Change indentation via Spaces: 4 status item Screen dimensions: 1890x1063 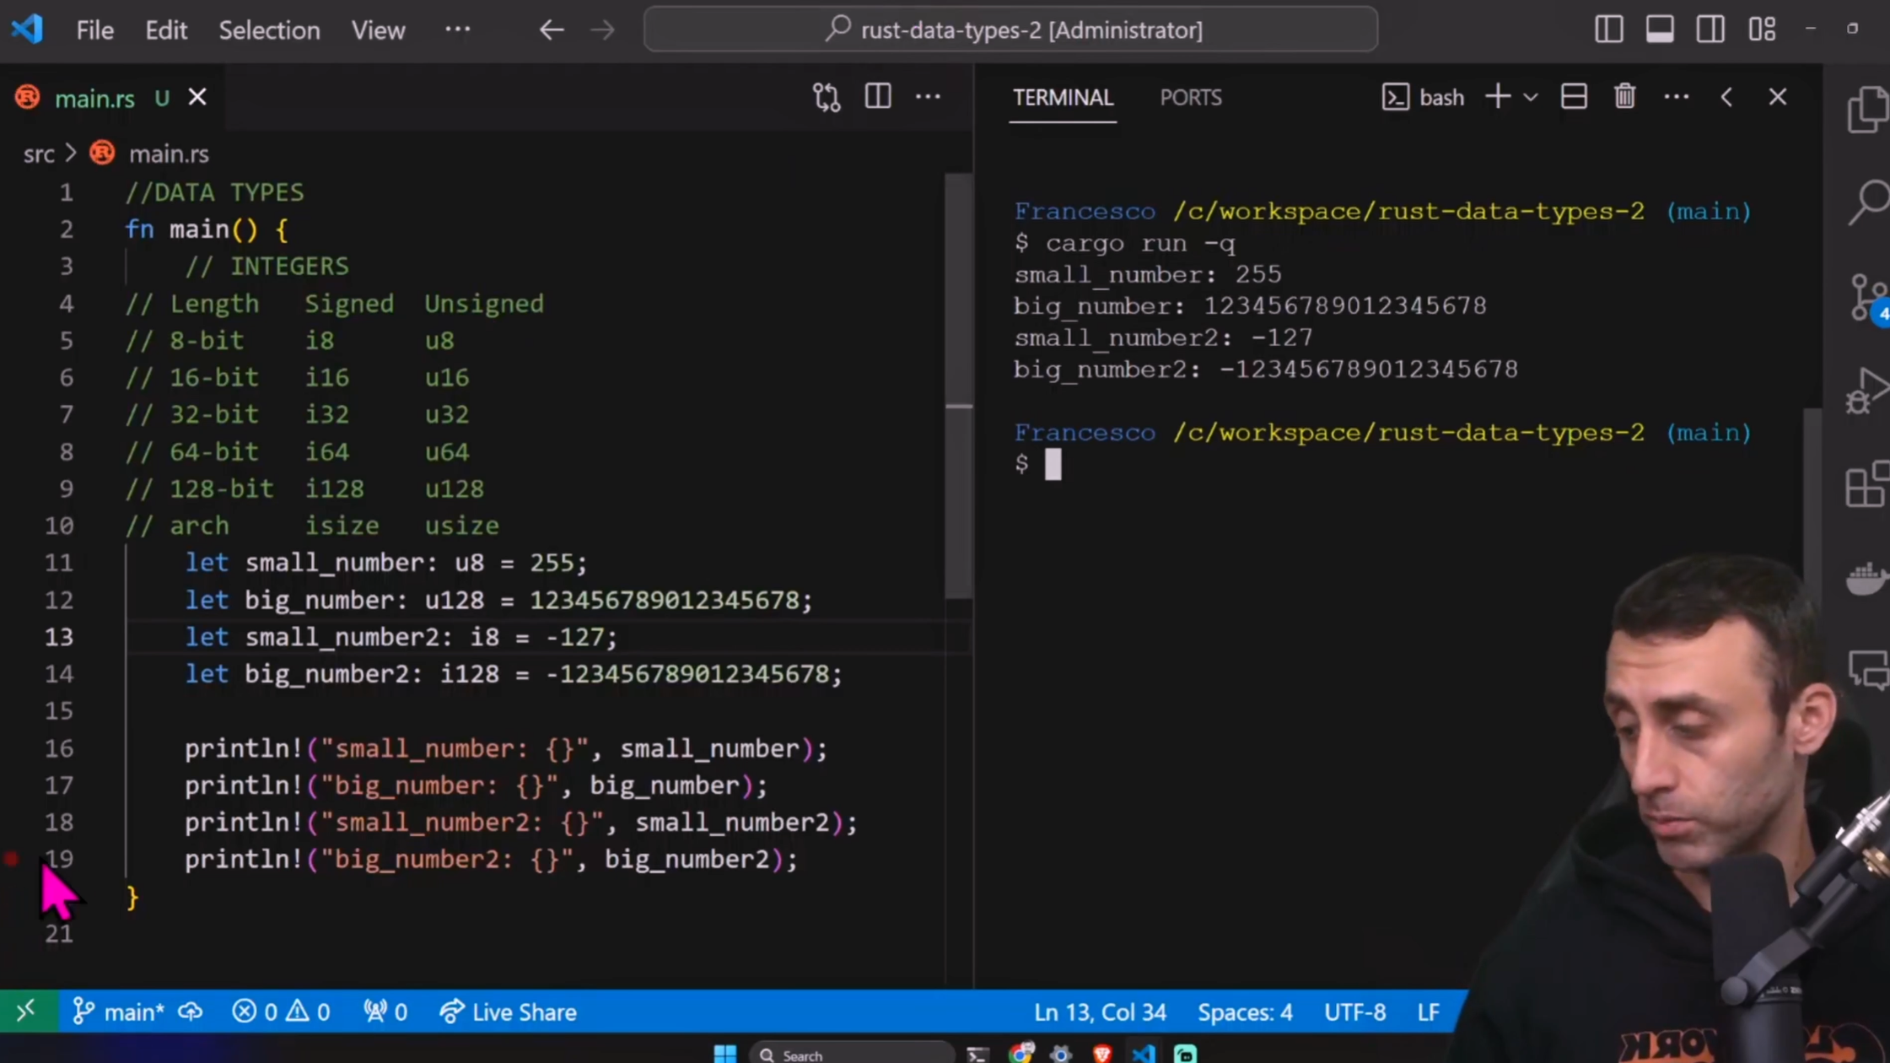1245,1012
